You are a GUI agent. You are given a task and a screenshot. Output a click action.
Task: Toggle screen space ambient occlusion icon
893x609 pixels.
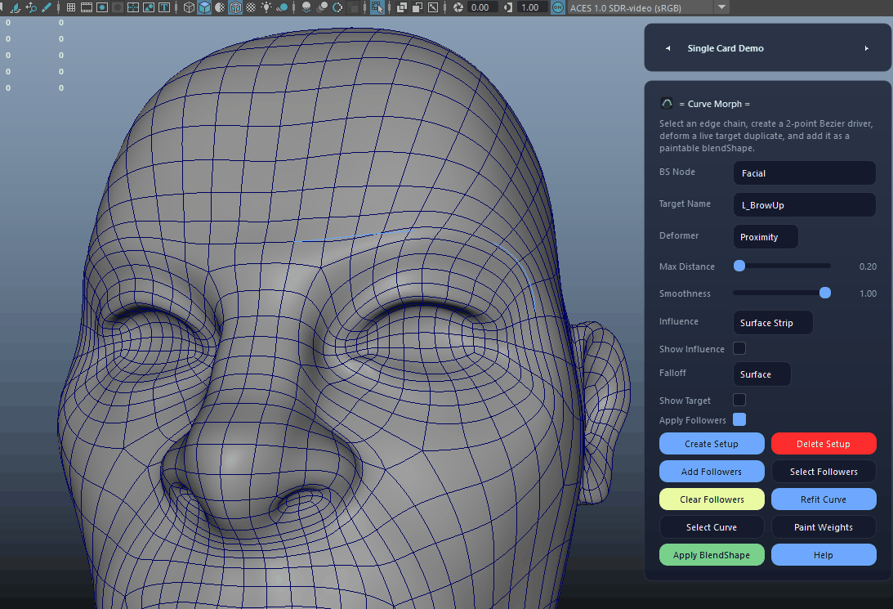[306, 7]
